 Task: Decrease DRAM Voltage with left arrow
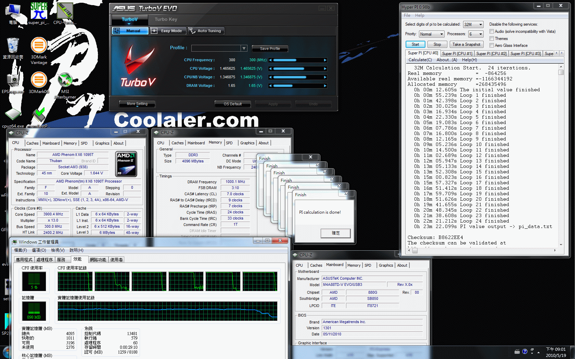click(x=270, y=86)
